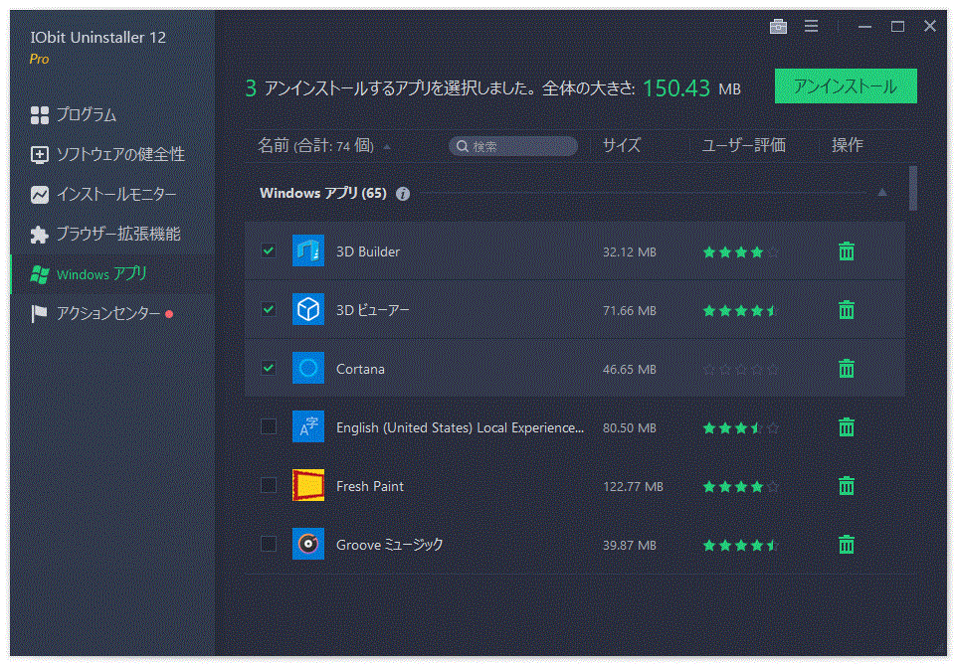Screen dimensions: 957x666
Task: Open インストールモニター in sidebar
Action: pos(111,194)
